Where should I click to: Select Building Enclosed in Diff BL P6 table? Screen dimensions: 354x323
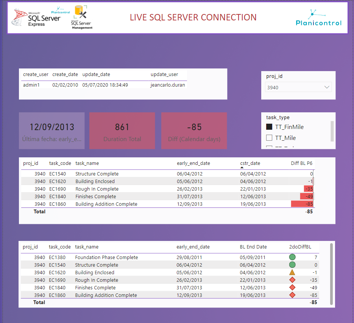pyautogui.click(x=95, y=181)
